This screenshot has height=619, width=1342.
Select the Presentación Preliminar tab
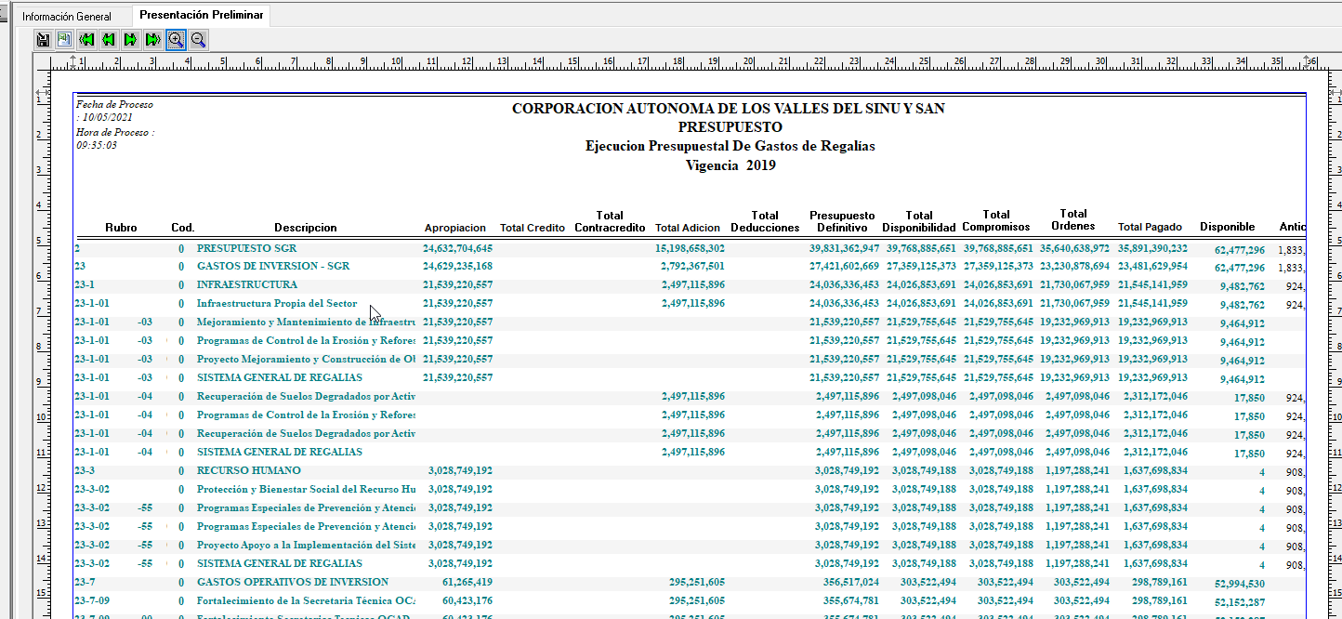[202, 15]
